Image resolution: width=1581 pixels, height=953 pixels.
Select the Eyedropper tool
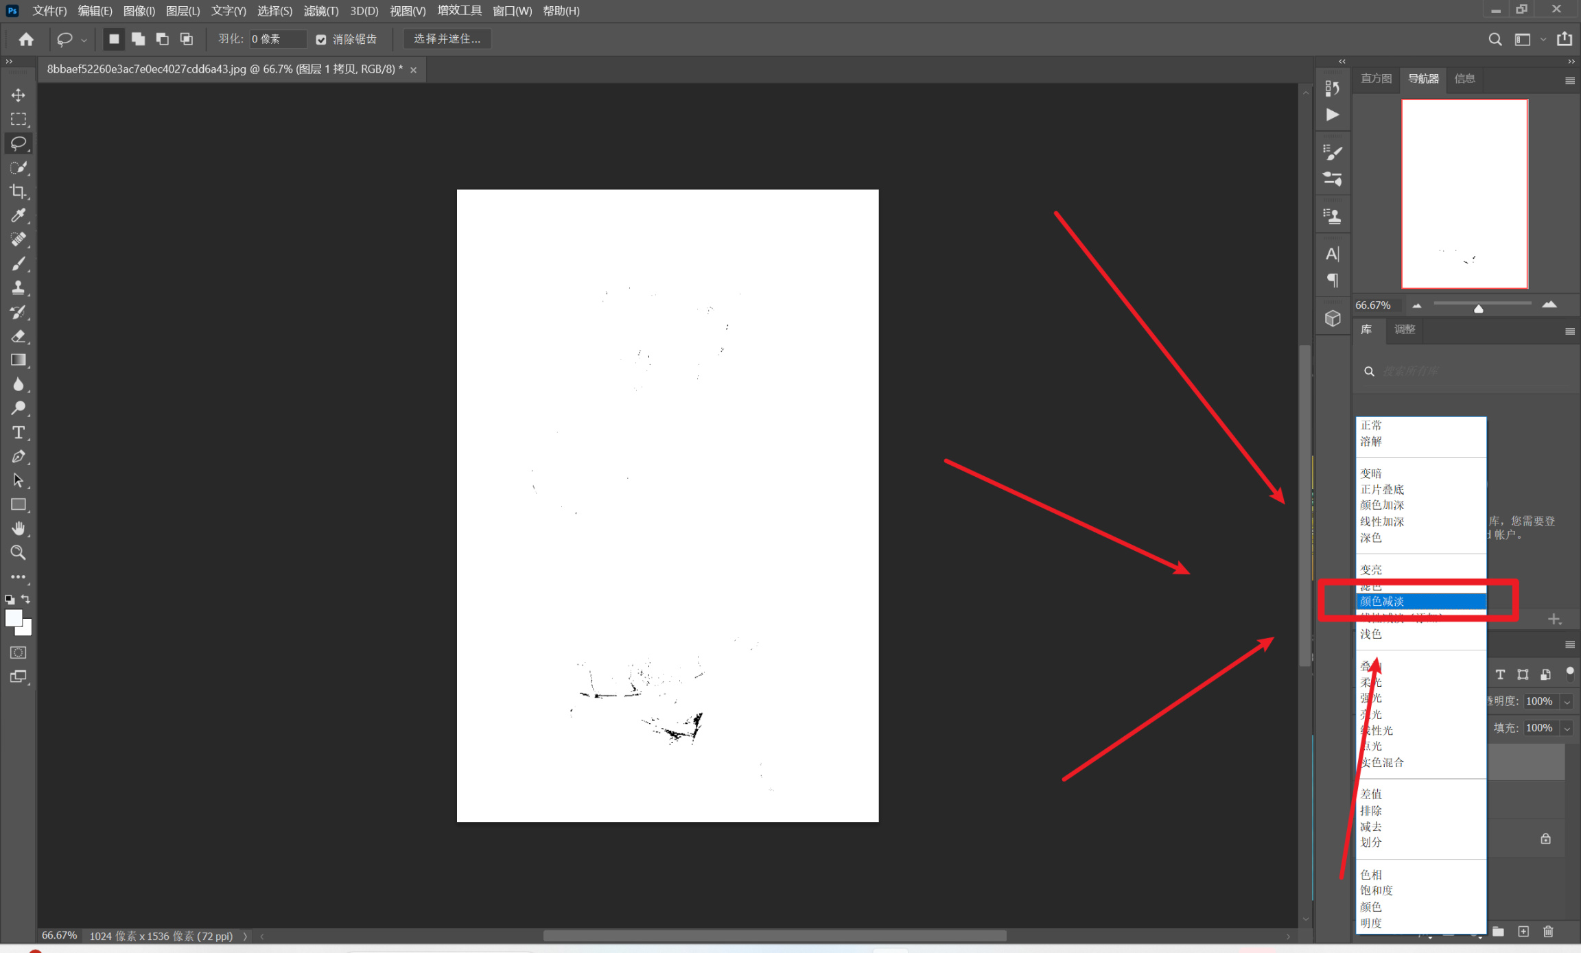(19, 215)
